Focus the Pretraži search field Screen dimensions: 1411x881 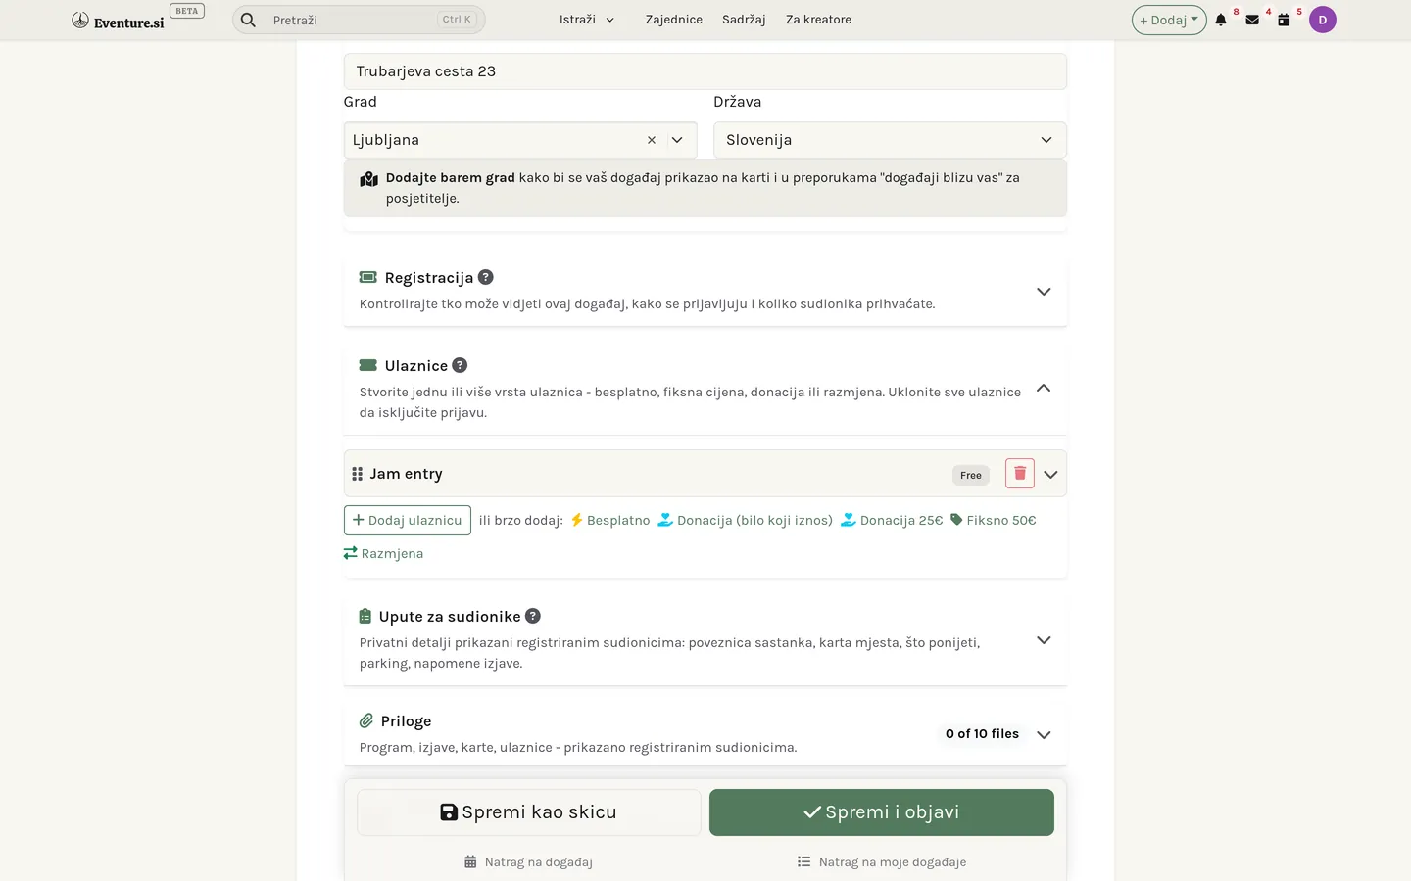[x=359, y=20]
